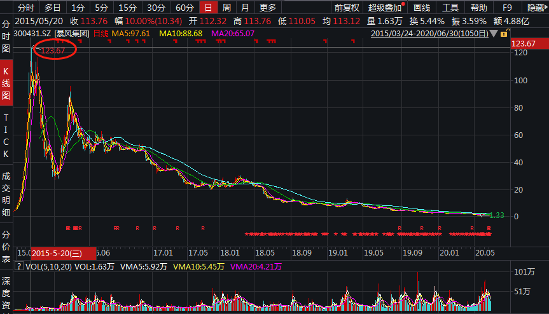Expand the date range dropdown triangle
The image size is (549, 314).
(494, 34)
